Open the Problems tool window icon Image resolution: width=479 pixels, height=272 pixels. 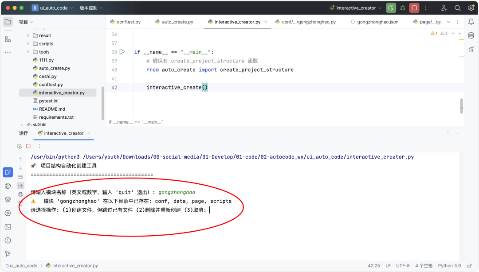click(x=8, y=241)
